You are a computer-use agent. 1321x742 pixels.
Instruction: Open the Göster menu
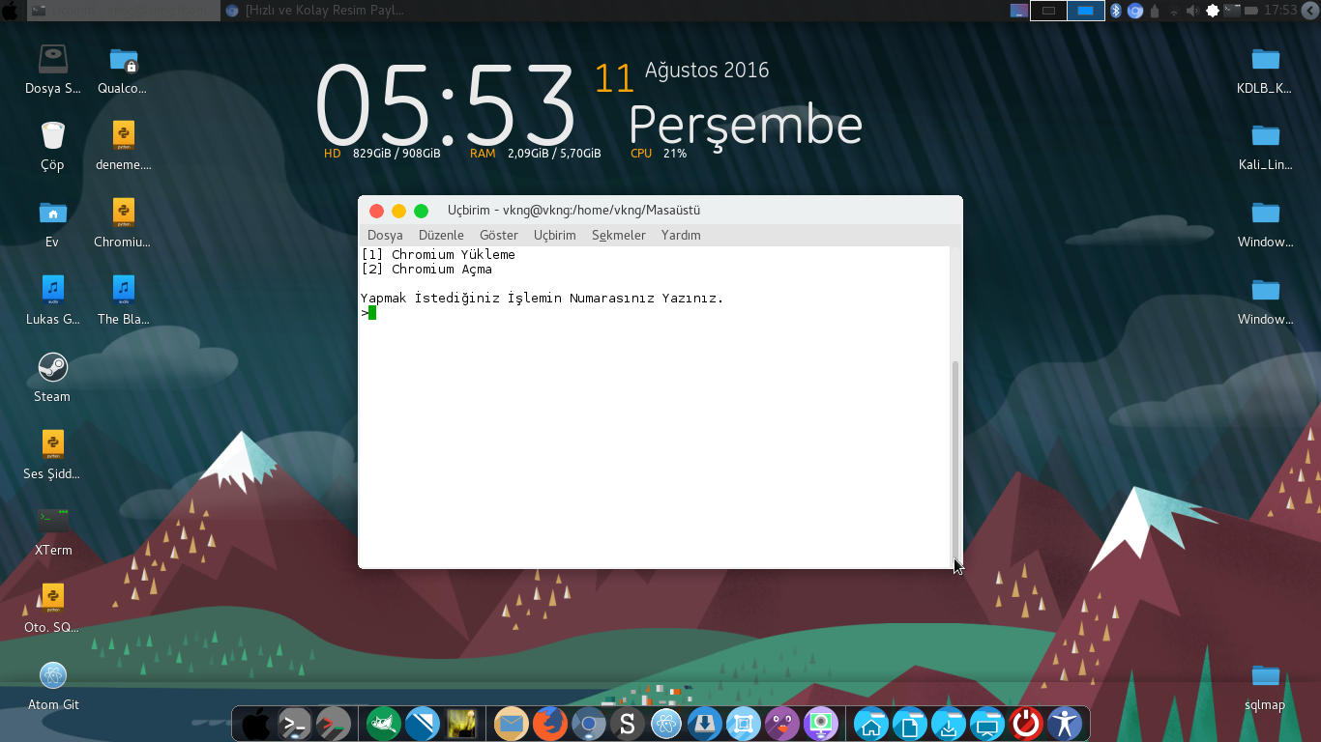pos(499,235)
